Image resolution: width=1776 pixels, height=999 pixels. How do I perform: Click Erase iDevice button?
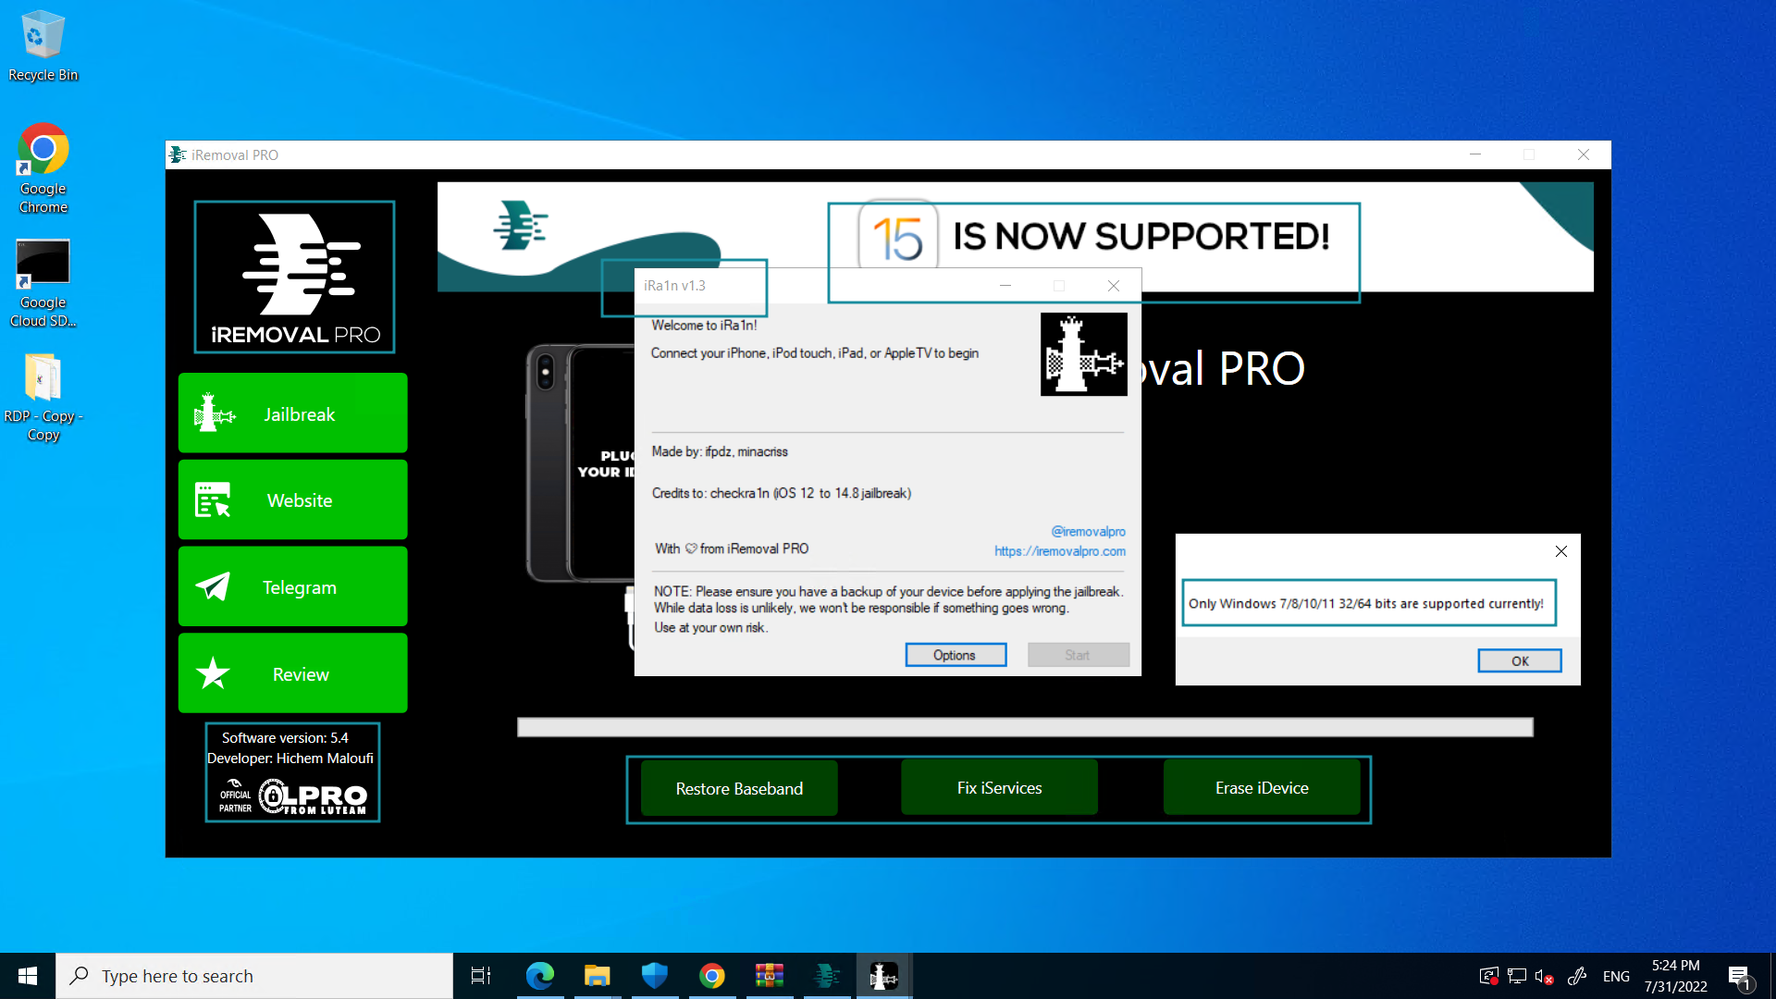(1262, 787)
